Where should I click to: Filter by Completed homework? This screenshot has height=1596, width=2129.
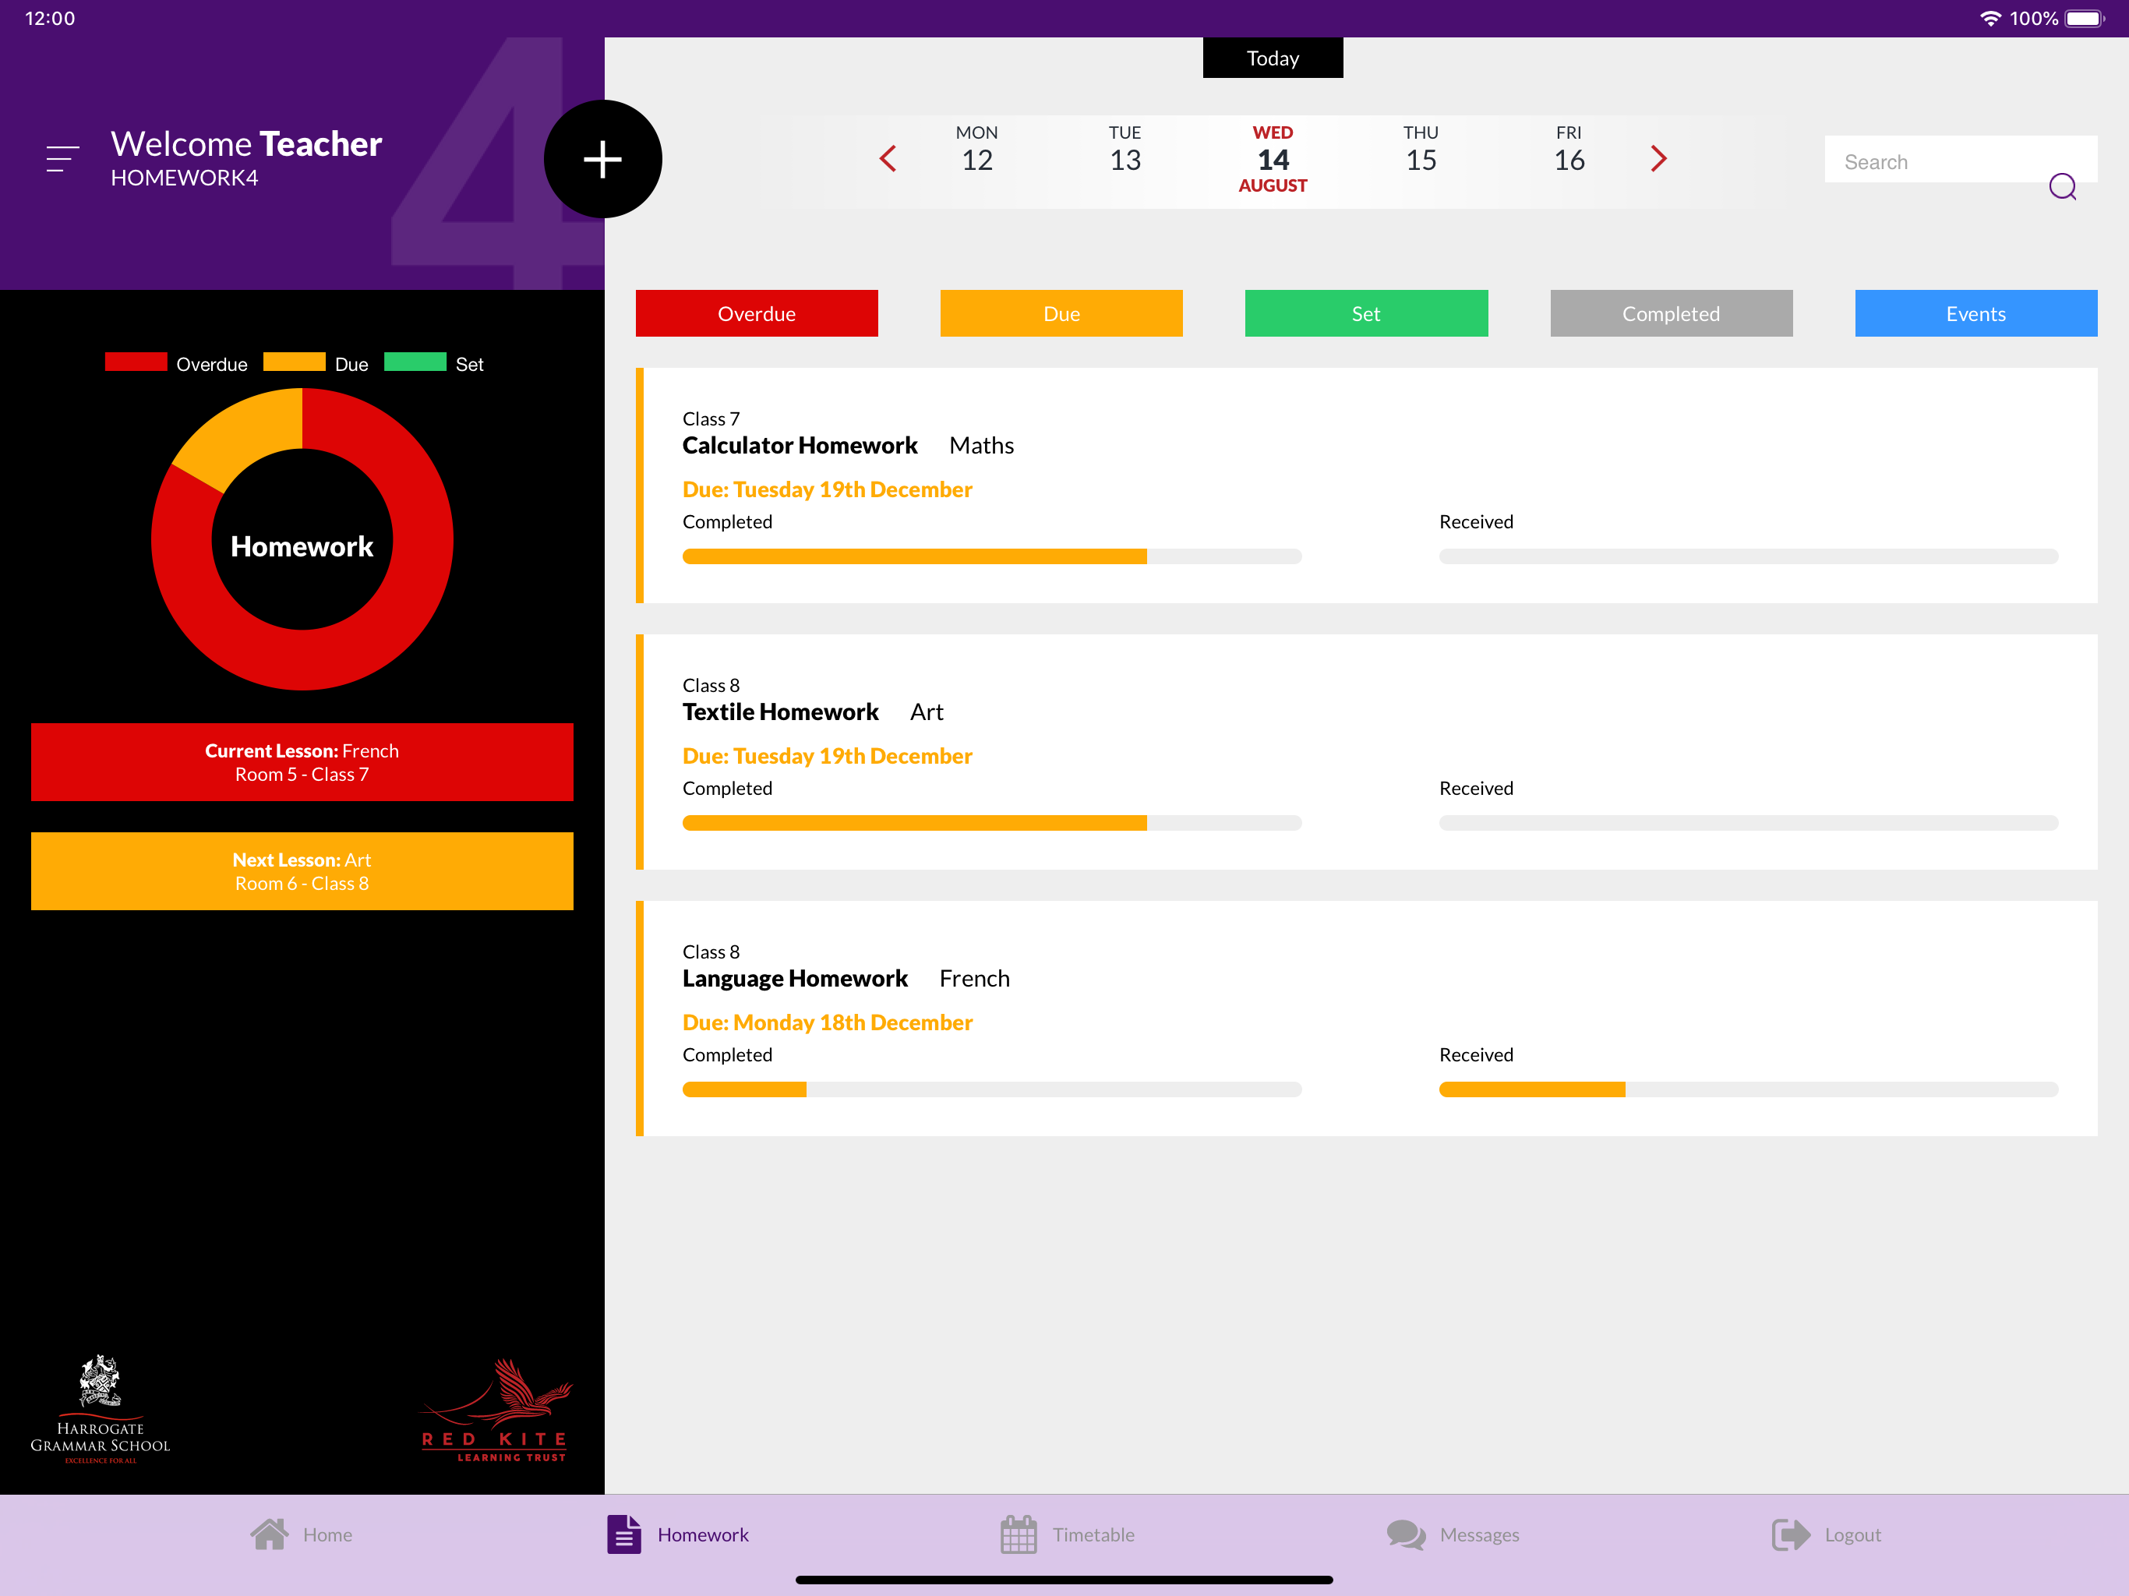pos(1671,312)
